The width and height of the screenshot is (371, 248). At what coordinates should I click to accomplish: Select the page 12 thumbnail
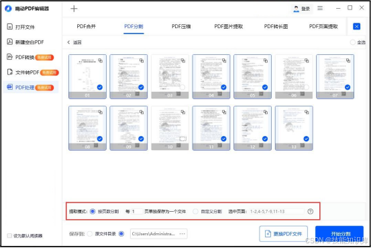click(252, 128)
